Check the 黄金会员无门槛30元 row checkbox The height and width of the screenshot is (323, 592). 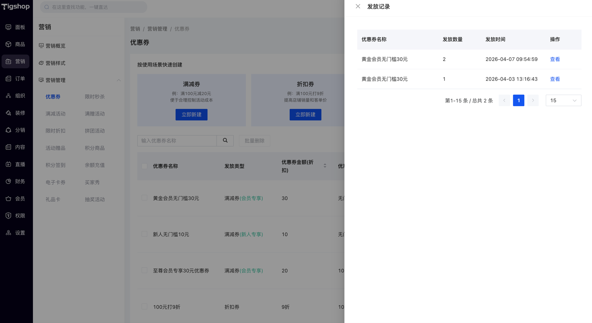144,198
